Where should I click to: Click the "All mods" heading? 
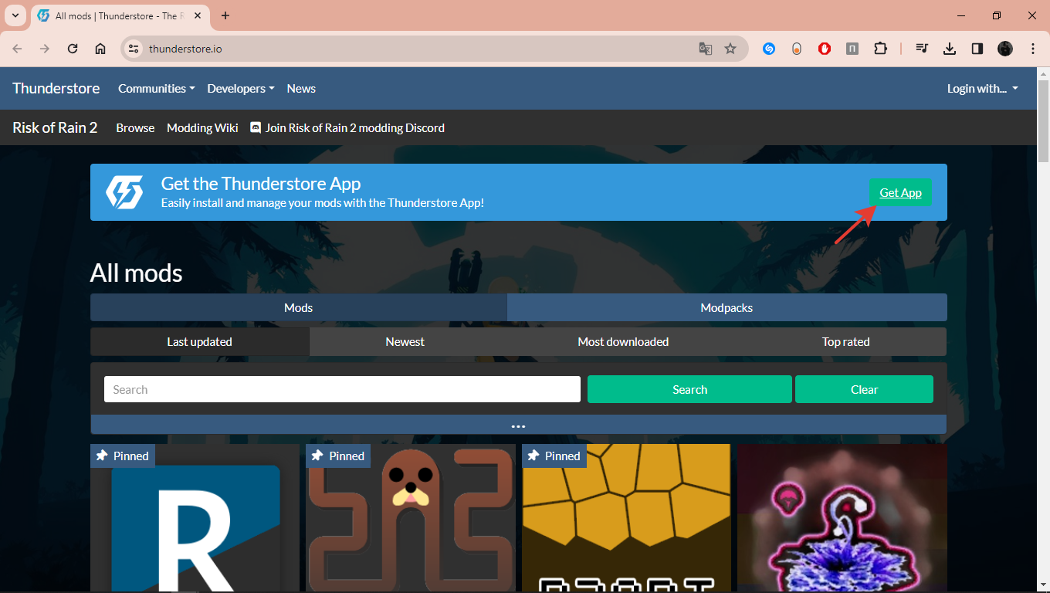pyautogui.click(x=137, y=273)
